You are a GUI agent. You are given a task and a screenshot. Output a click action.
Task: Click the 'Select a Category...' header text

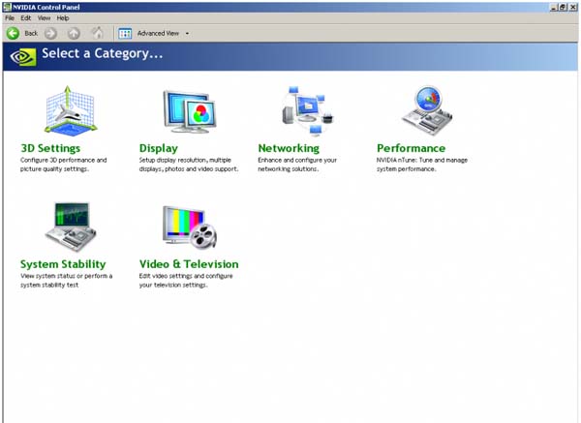click(x=103, y=53)
